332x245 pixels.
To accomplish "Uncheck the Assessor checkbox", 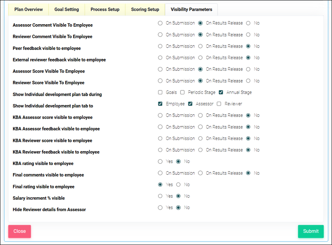I will pyautogui.click(x=190, y=104).
